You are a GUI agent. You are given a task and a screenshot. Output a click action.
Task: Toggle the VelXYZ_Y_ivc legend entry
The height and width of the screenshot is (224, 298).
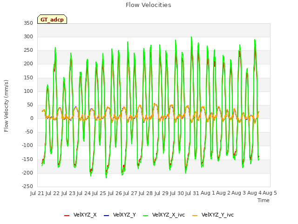click(213, 215)
